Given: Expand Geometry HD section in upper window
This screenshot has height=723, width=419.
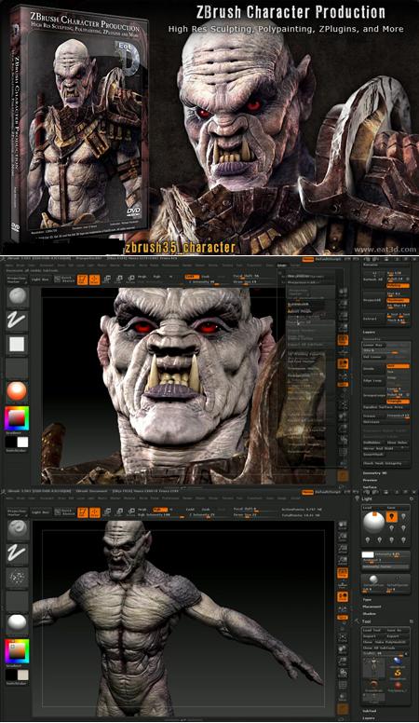Looking at the screenshot, I should 374,472.
